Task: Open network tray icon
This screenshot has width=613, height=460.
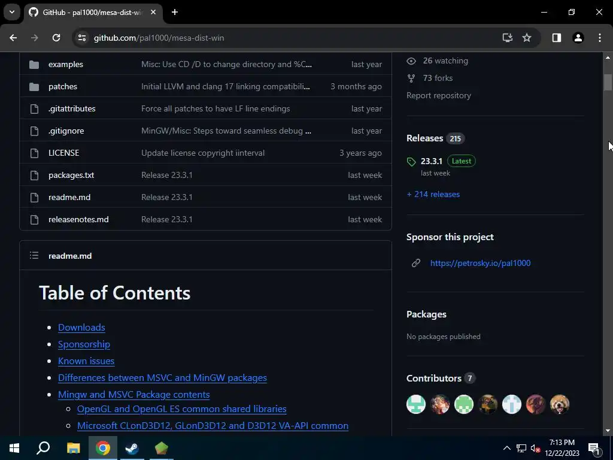Action: point(521,448)
